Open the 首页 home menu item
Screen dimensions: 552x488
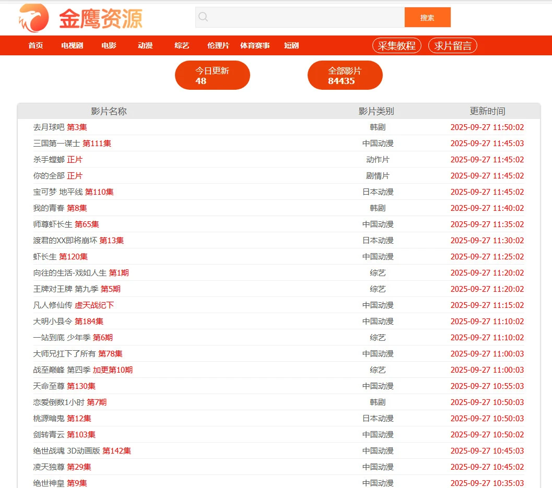coord(36,45)
